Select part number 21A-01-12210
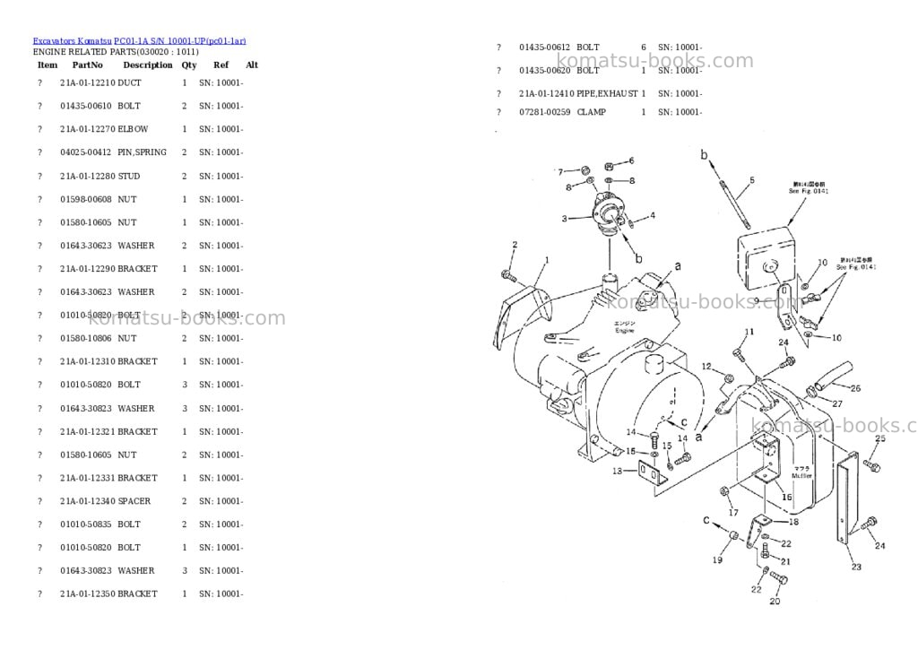Viewport: 918px width, 650px height. pos(88,82)
